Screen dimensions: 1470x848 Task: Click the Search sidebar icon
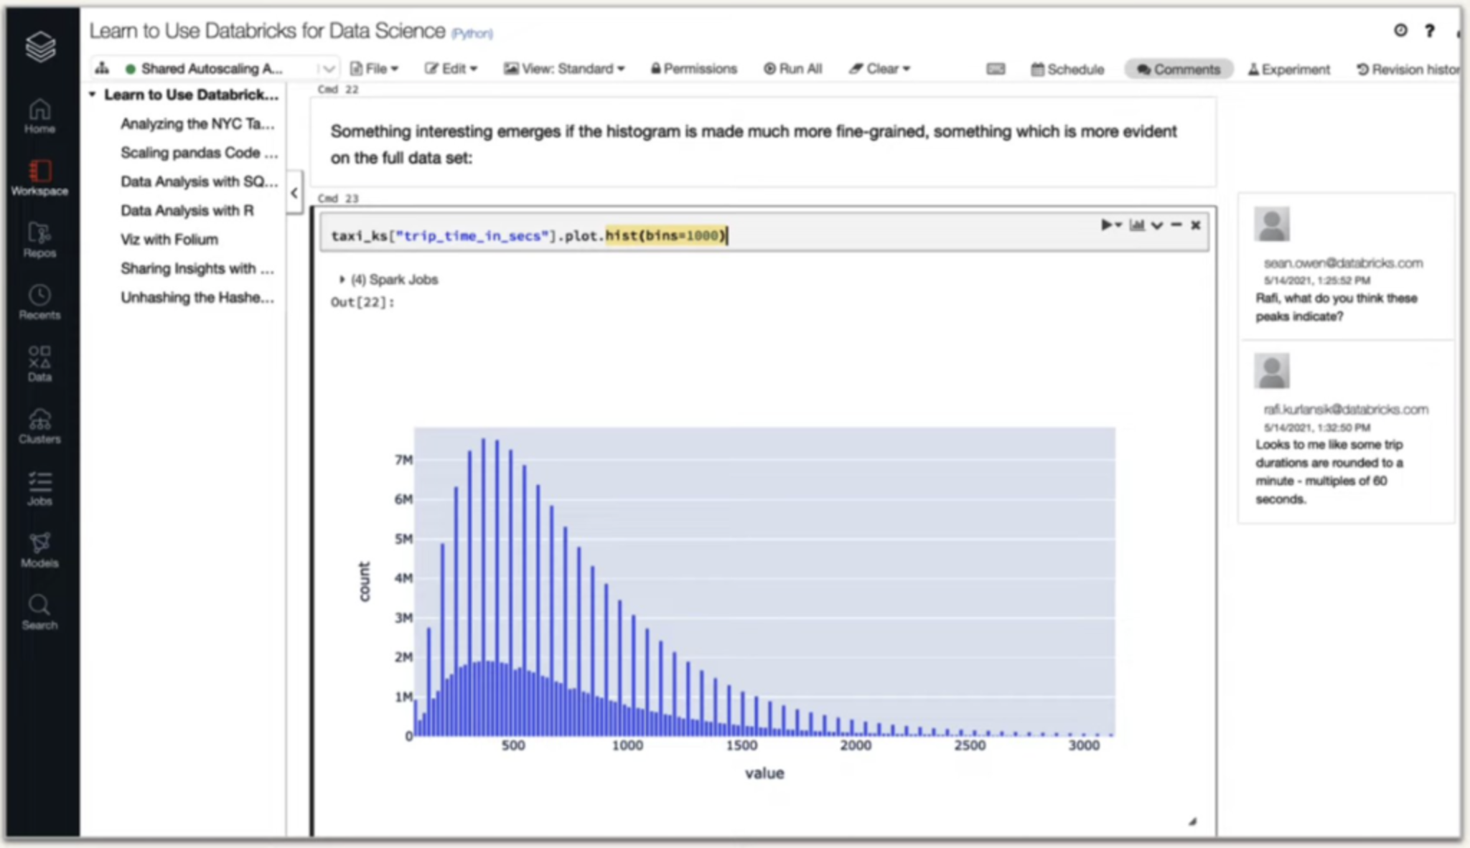tap(39, 612)
